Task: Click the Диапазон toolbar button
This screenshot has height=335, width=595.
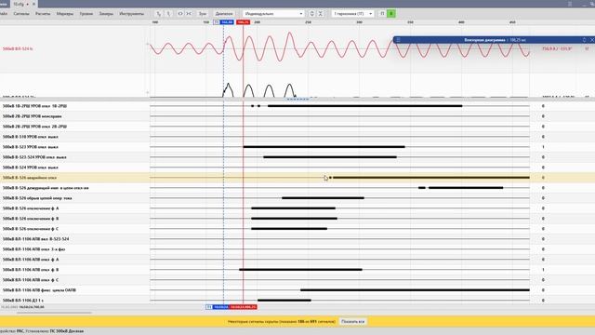Action: [224, 14]
